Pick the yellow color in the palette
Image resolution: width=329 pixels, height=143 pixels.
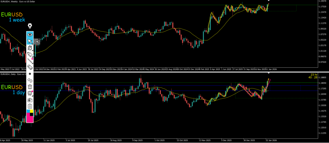click(x=32, y=111)
